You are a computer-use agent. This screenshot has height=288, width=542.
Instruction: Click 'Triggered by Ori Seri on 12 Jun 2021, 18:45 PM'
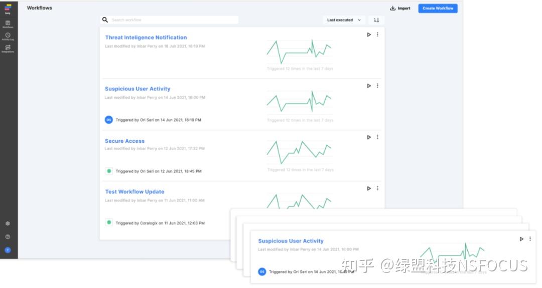158,171
